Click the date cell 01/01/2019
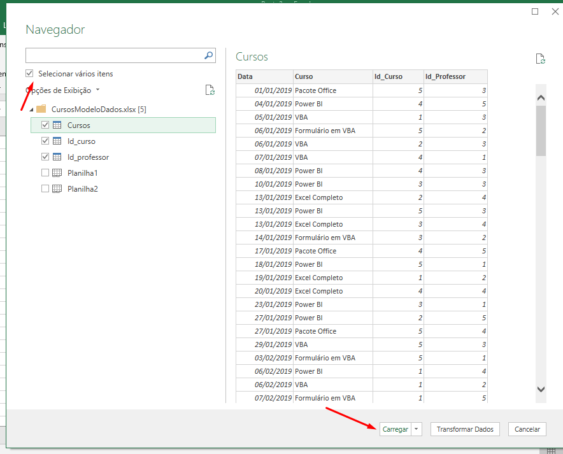This screenshot has width=563, height=454. tap(265, 90)
